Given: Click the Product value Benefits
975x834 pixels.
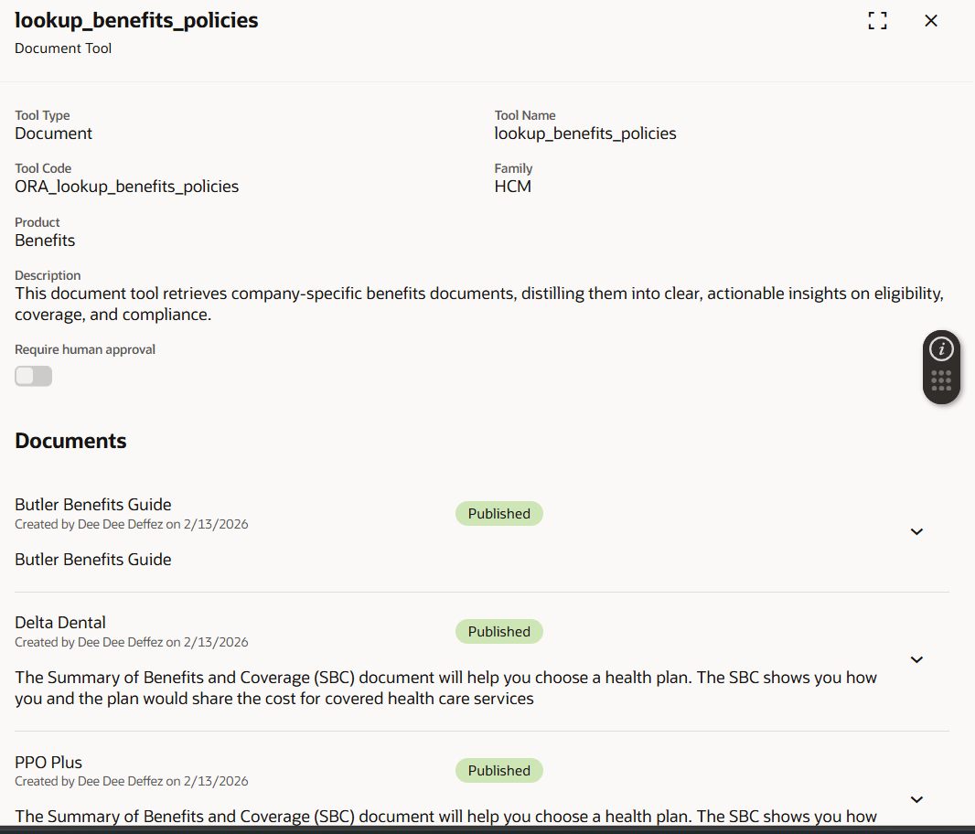Looking at the screenshot, I should (45, 241).
